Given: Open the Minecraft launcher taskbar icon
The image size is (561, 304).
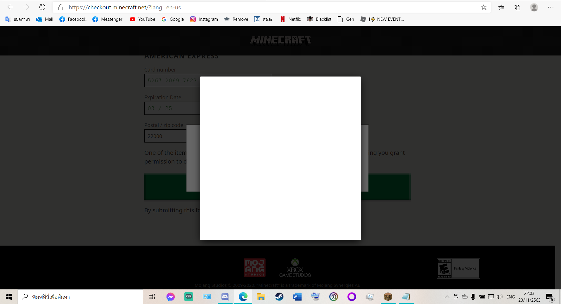Looking at the screenshot, I should pos(388,297).
